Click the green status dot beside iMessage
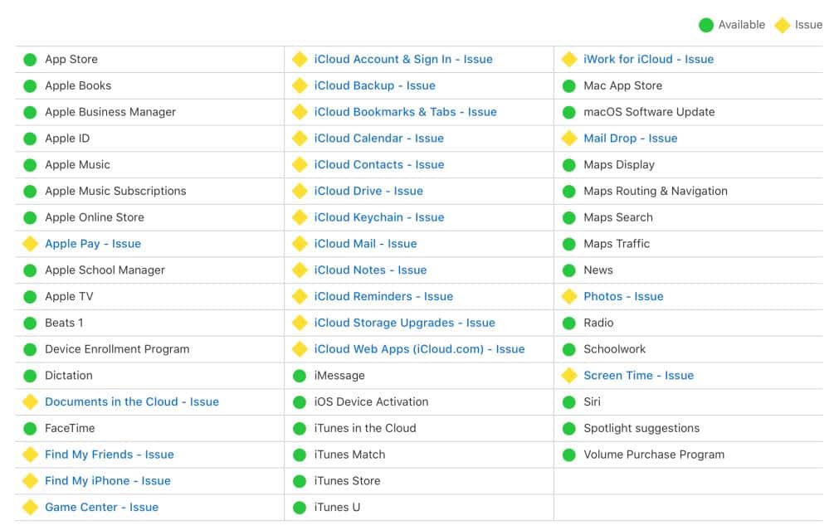The height and width of the screenshot is (530, 834). coord(300,376)
